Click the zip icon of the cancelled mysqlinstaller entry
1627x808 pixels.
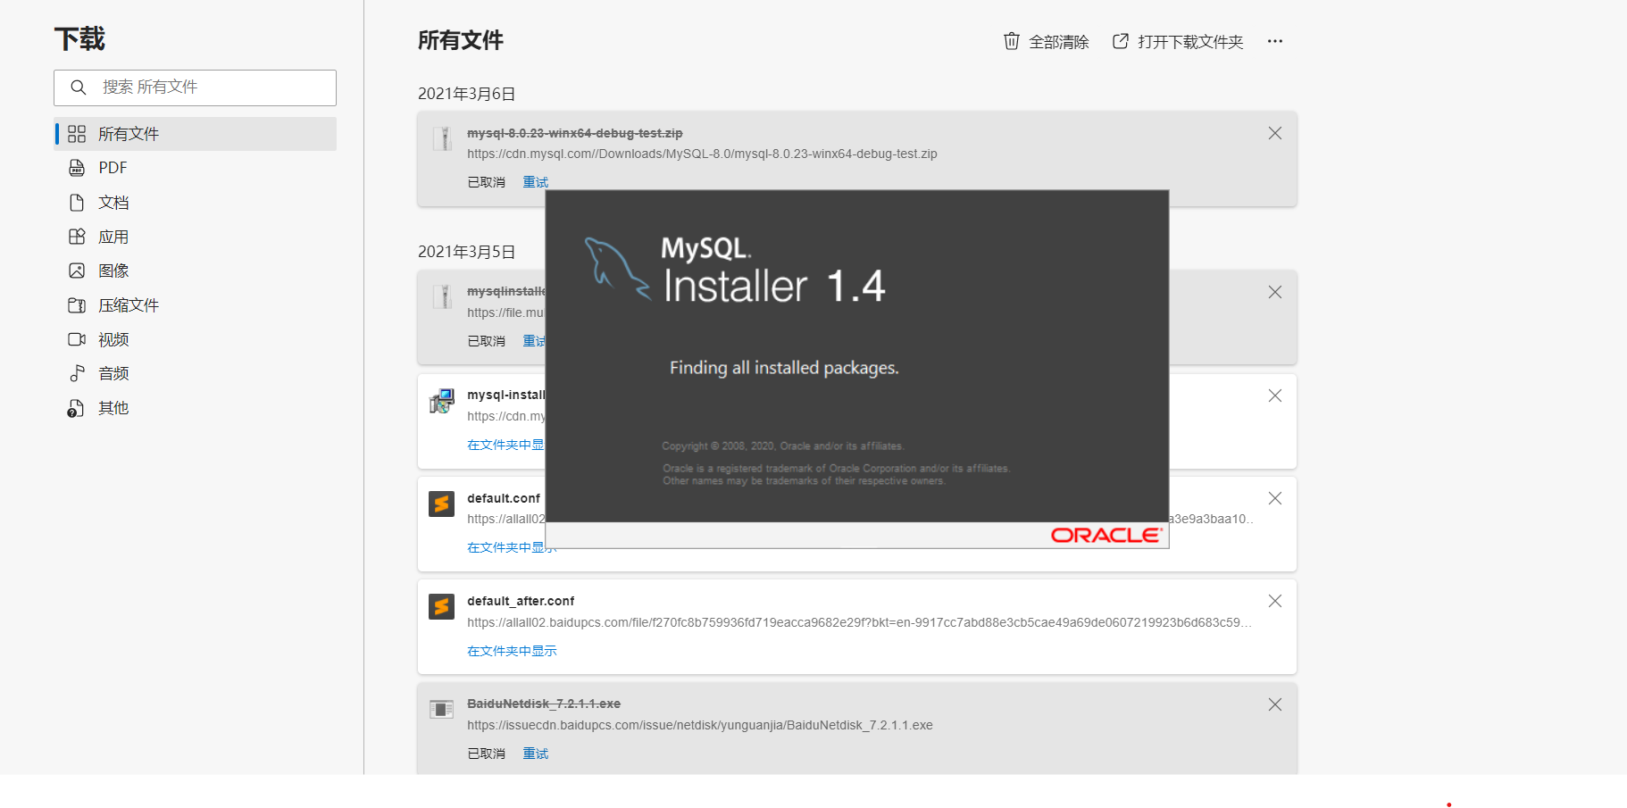(x=442, y=296)
